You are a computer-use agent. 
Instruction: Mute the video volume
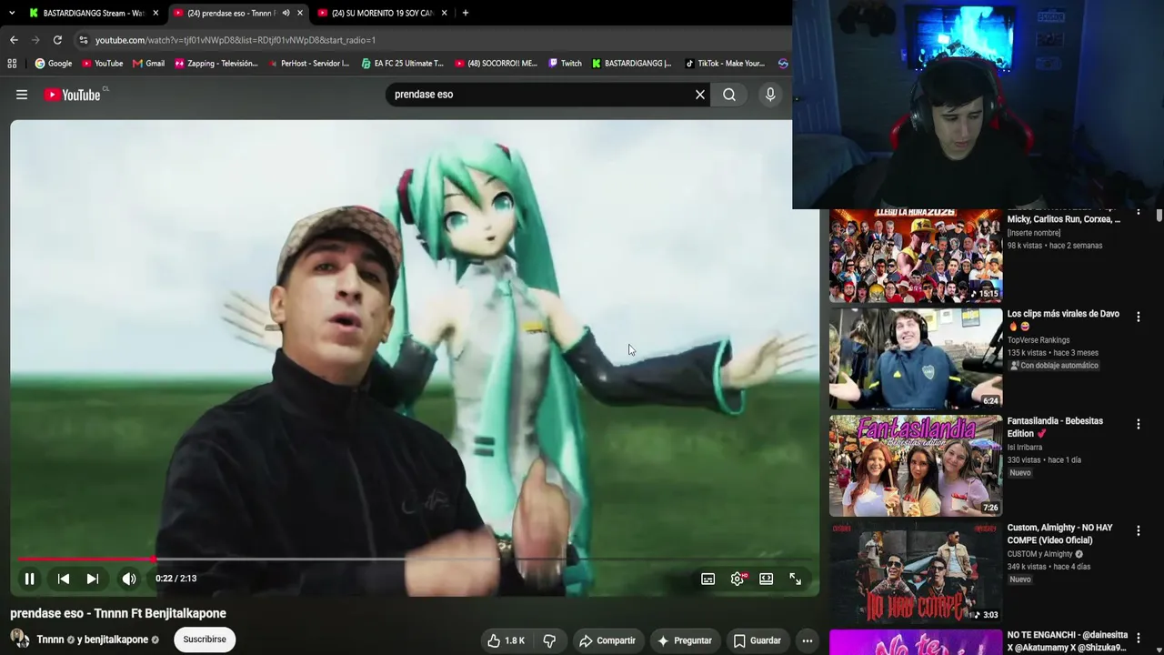(x=129, y=579)
